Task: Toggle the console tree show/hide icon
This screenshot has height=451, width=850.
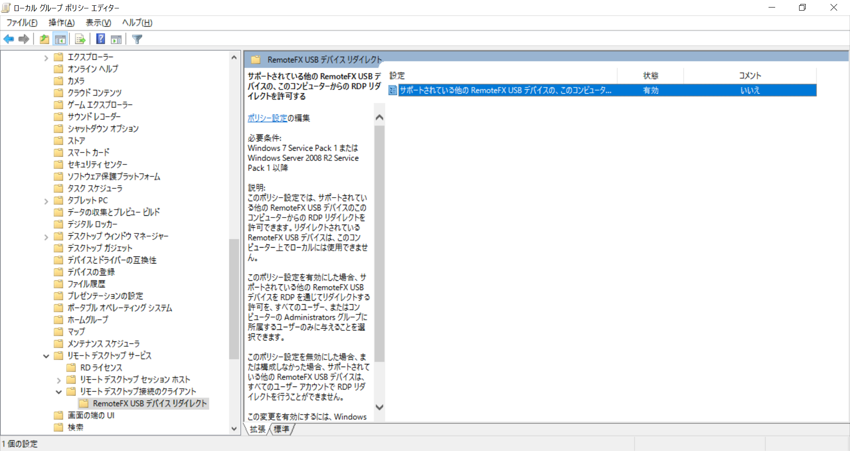Action: (60, 39)
